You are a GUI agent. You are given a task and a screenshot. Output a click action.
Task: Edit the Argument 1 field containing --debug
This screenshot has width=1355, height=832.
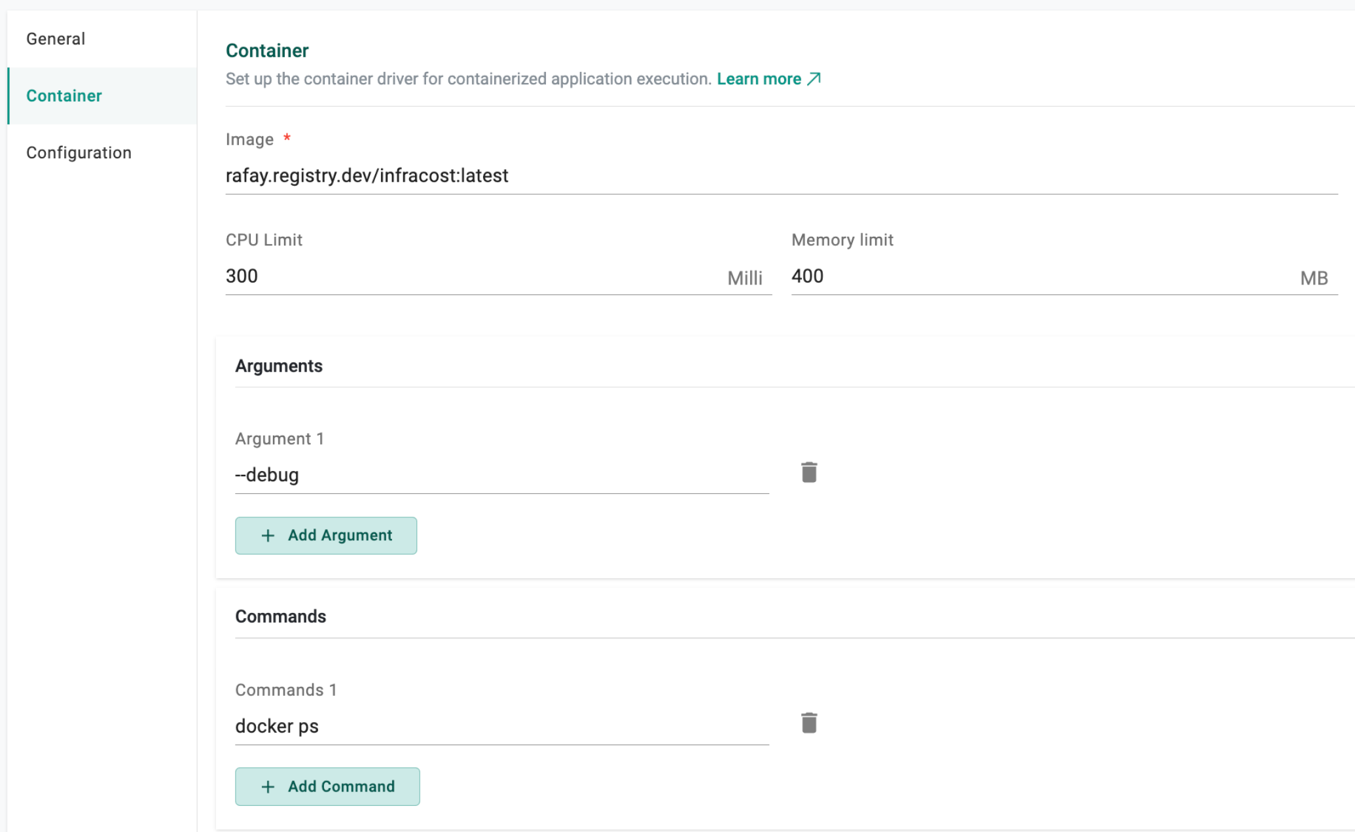click(501, 475)
